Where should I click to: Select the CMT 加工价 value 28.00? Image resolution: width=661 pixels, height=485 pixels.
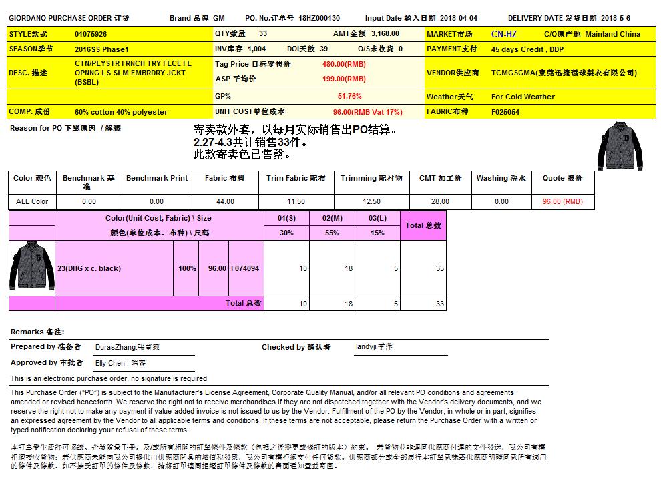[440, 201]
